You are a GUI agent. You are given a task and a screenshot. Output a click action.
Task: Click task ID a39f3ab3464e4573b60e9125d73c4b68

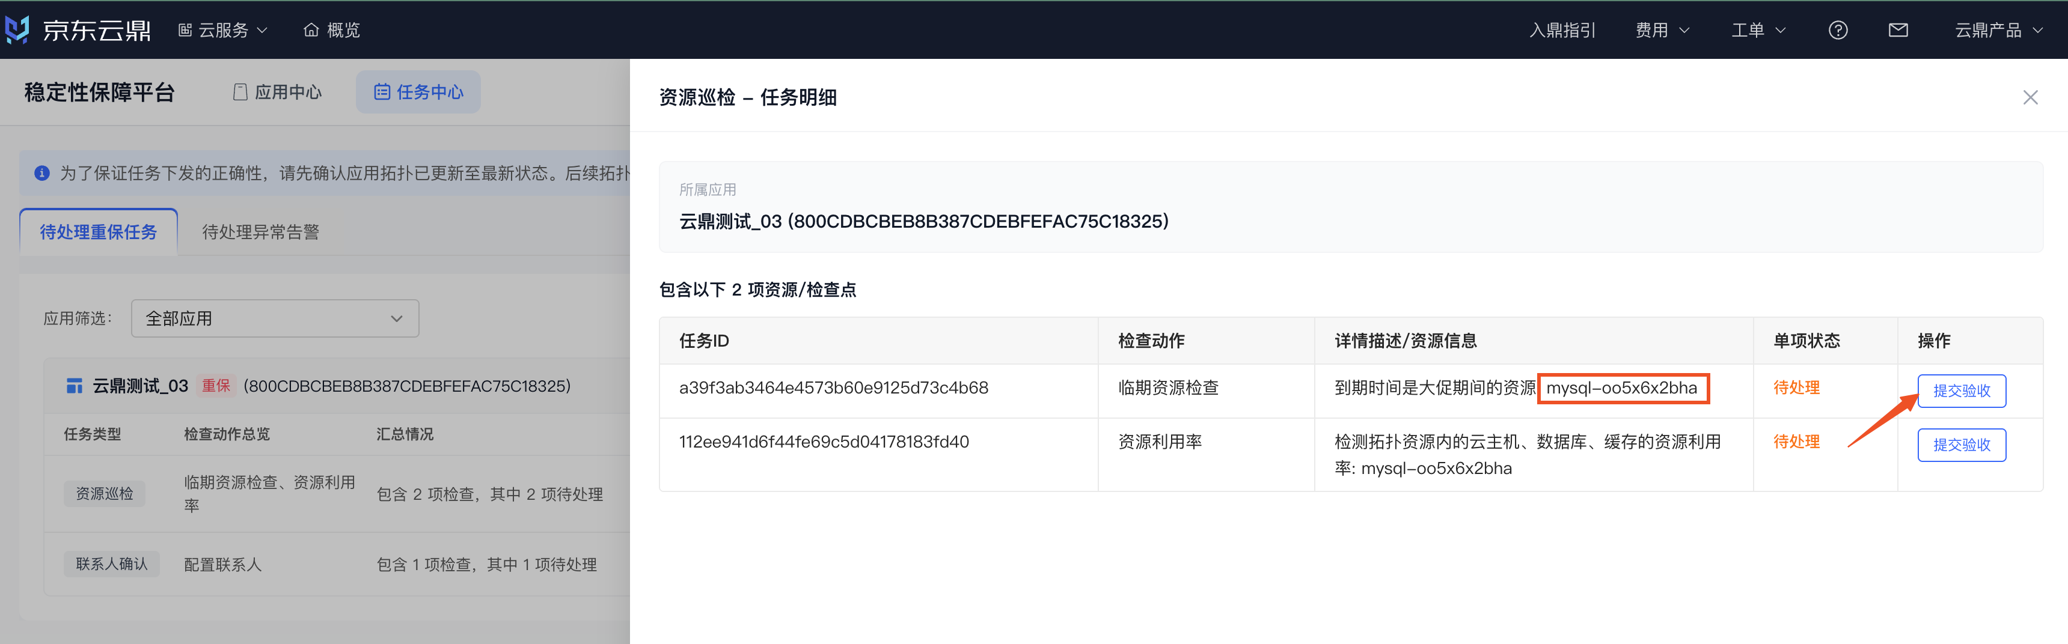coord(833,387)
